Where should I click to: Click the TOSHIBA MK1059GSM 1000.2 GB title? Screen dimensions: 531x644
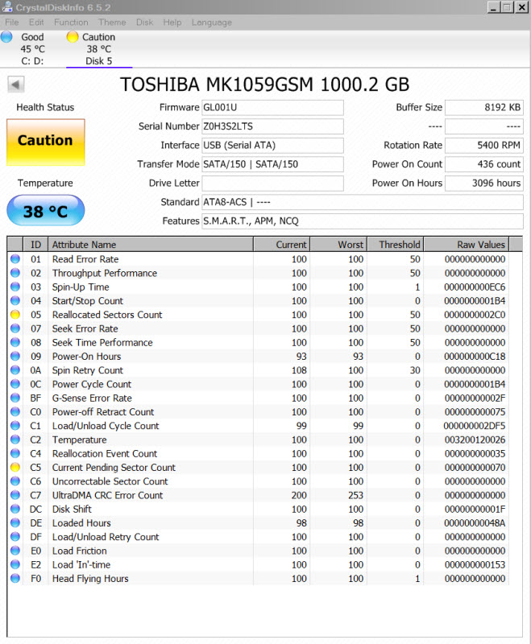[x=264, y=85]
